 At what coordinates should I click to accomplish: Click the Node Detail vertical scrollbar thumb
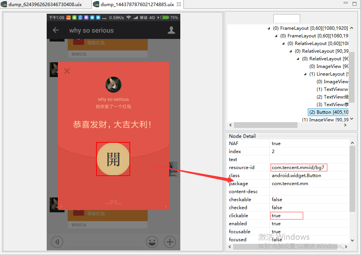coord(352,179)
